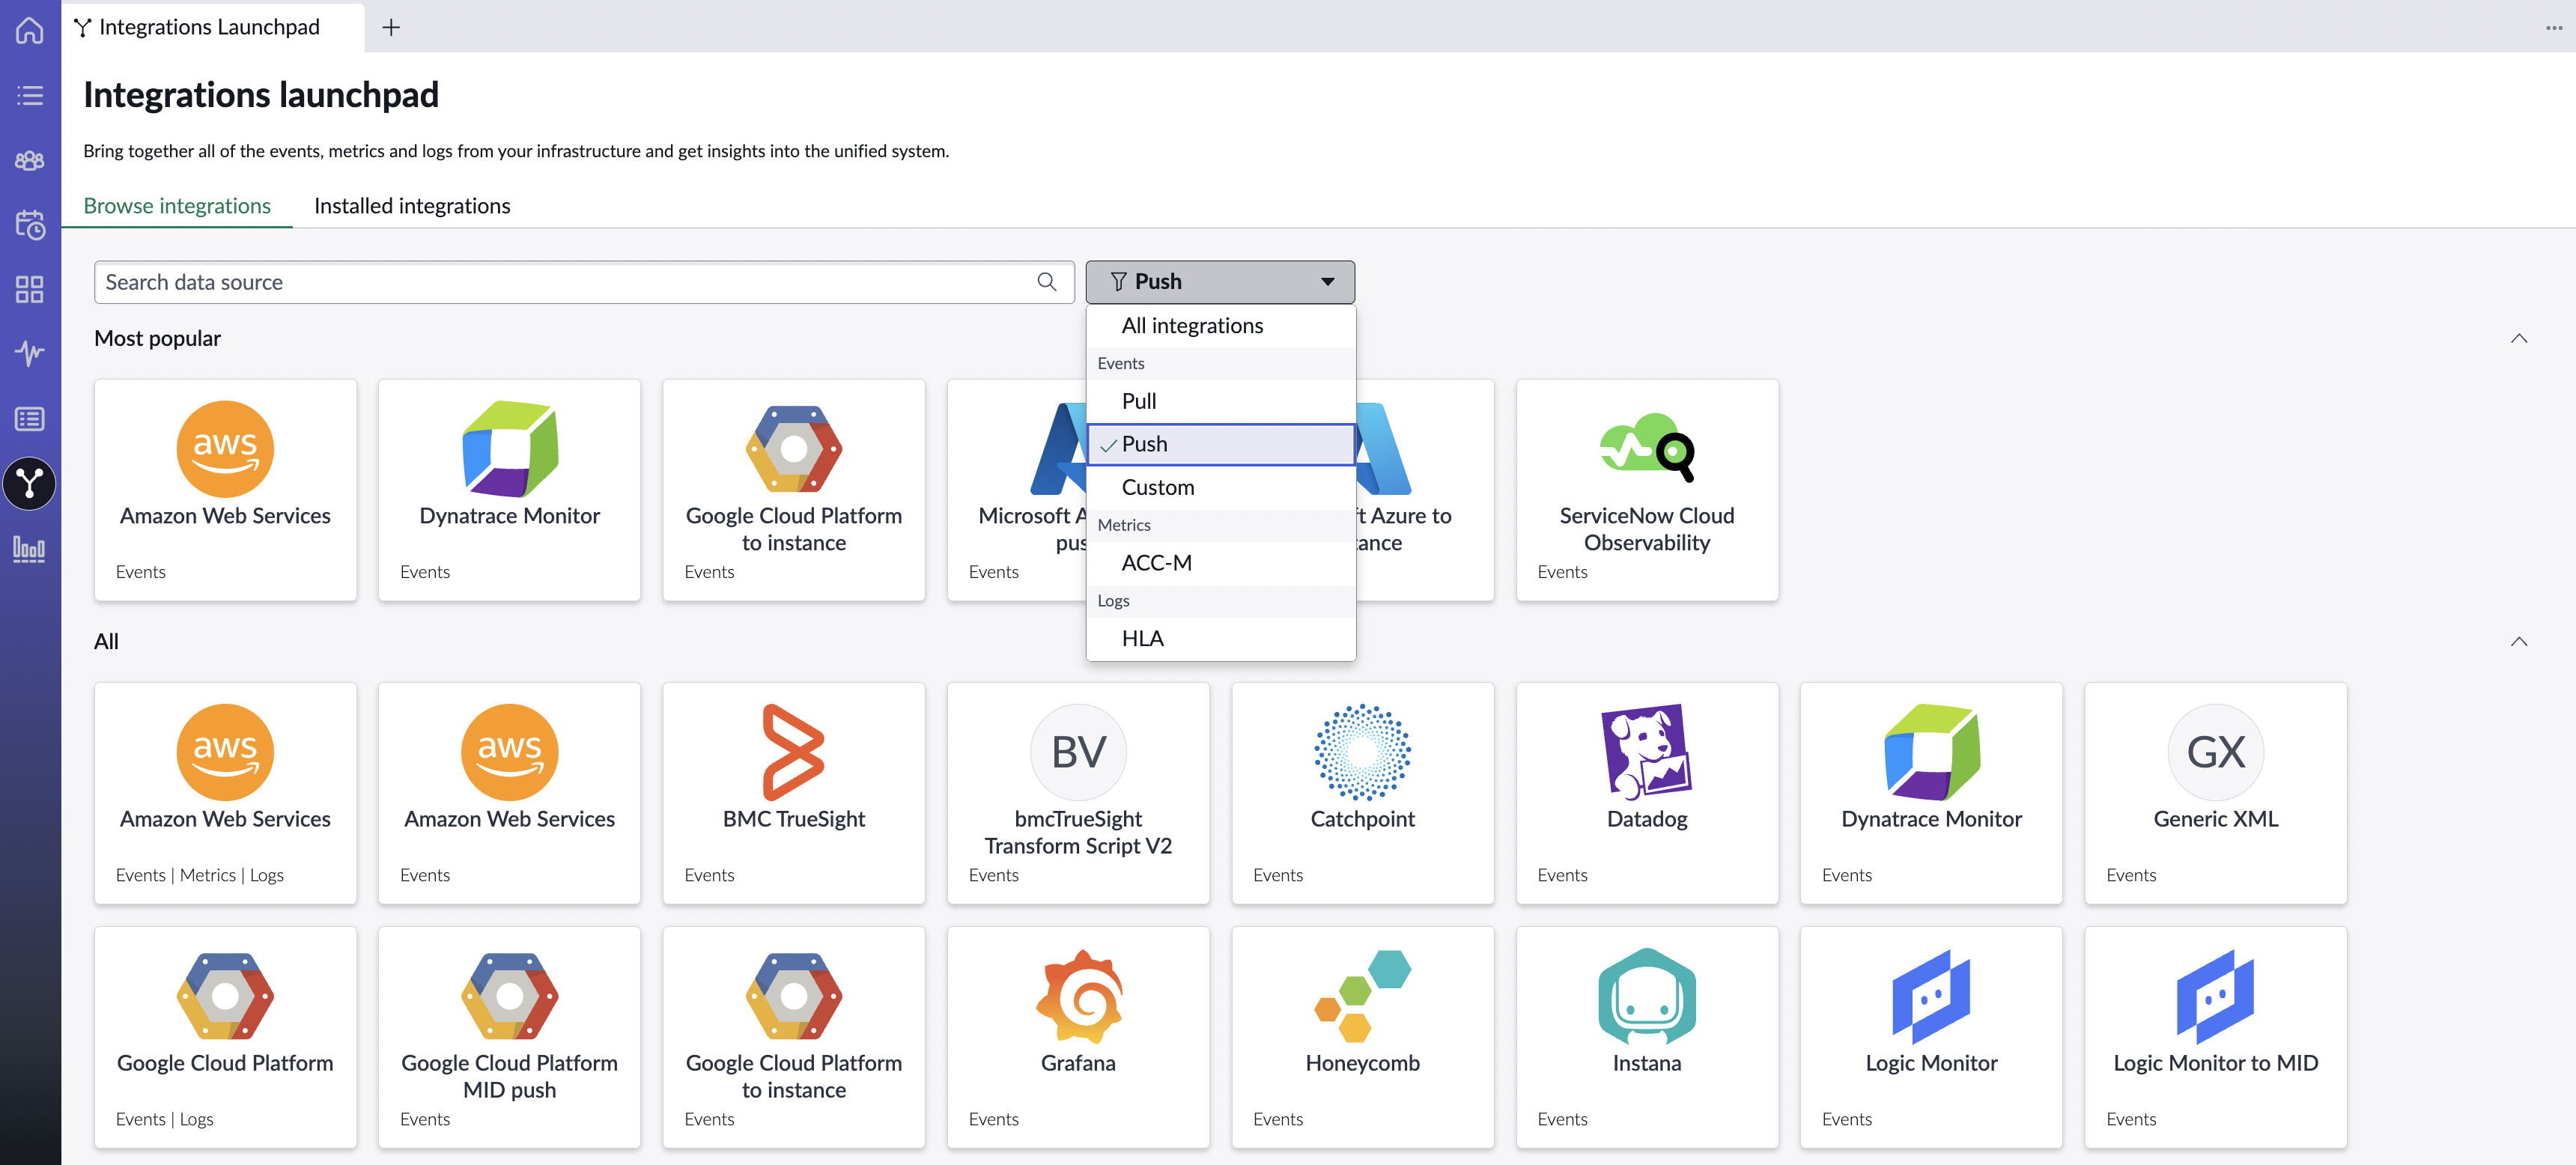Open the pulse monitoring sidebar icon
Screen dimensions: 2576x1165
coord(30,353)
